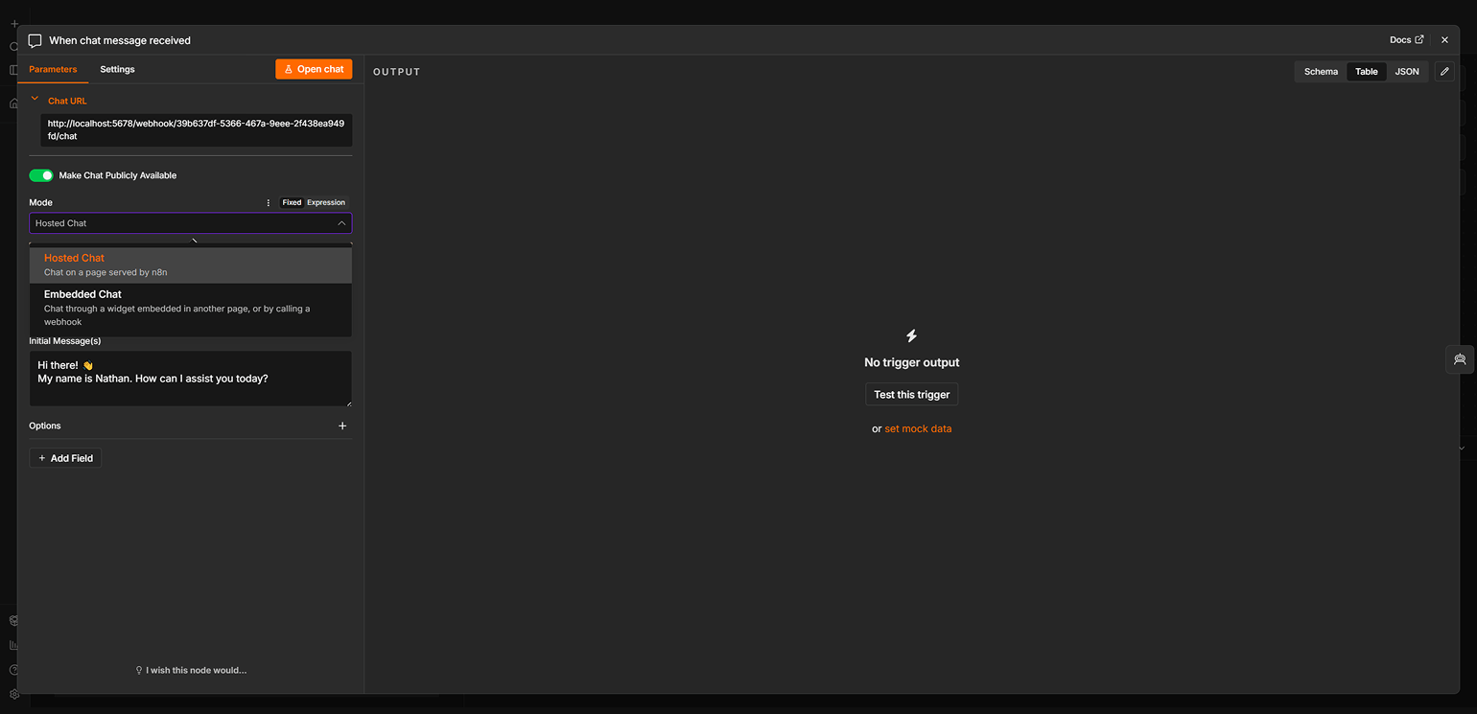Click the pencil edit output icon
The image size is (1477, 714).
click(x=1444, y=72)
